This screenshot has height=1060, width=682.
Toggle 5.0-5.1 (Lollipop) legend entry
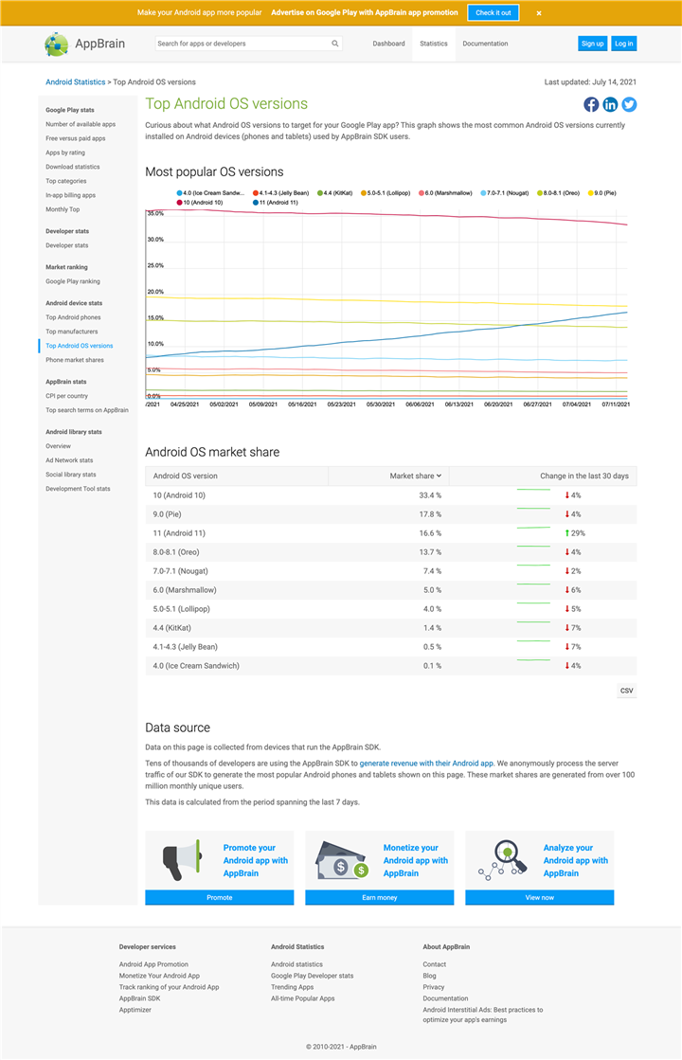coord(386,192)
